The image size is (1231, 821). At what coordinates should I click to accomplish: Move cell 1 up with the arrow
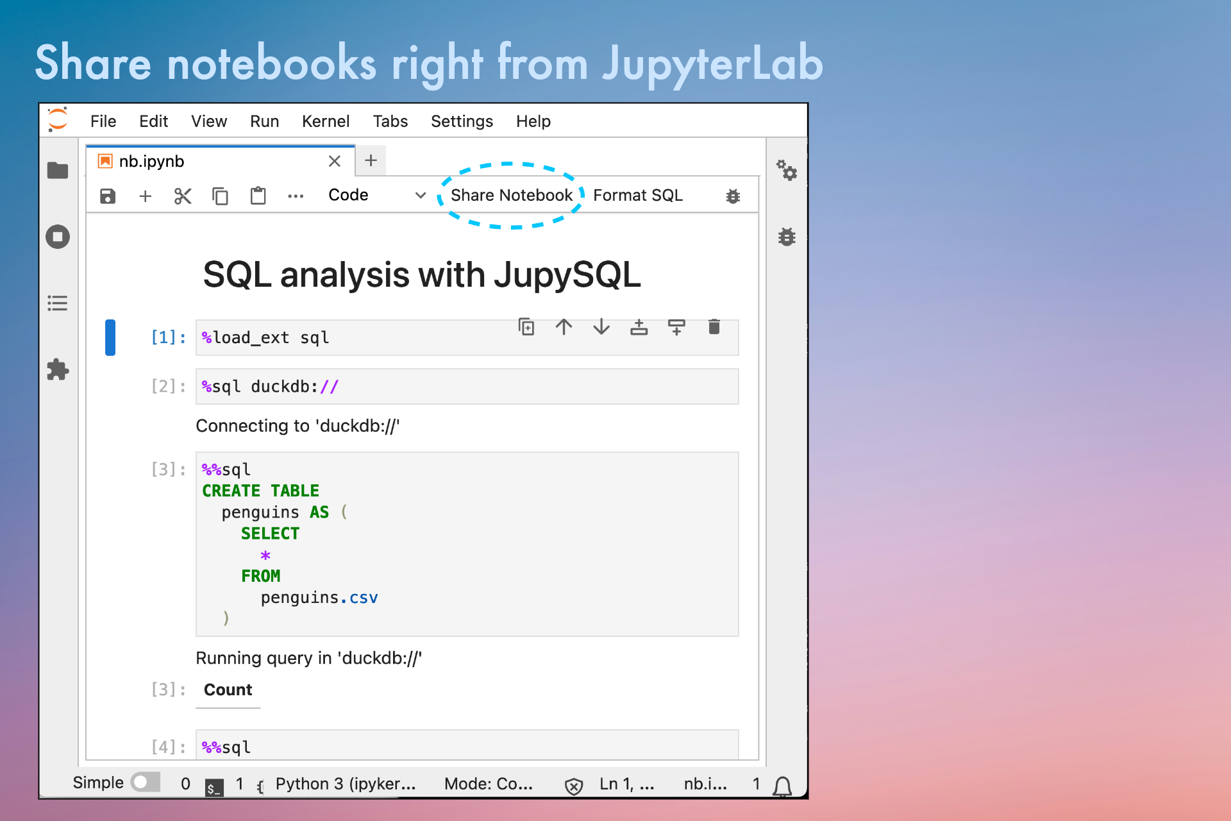click(x=564, y=327)
